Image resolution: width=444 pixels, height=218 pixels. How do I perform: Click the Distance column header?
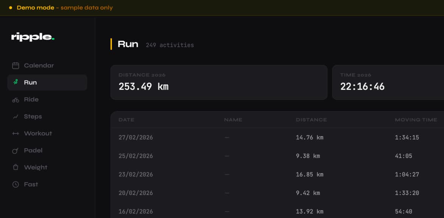tap(311, 120)
